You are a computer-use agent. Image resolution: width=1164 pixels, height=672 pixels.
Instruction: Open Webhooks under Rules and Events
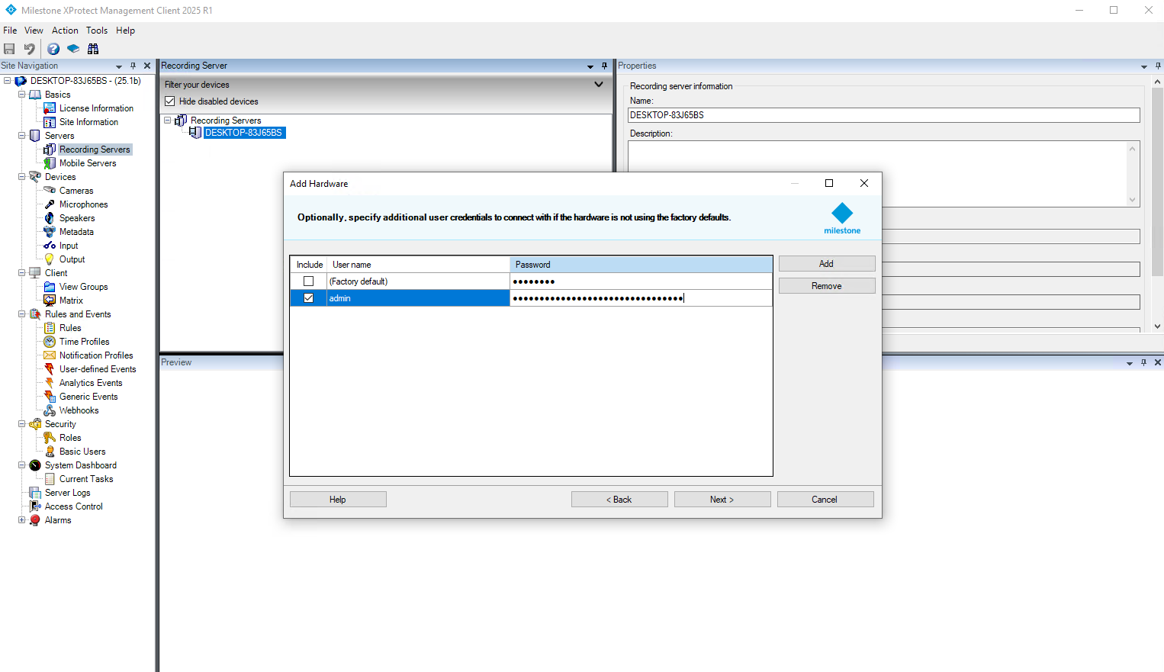point(79,410)
